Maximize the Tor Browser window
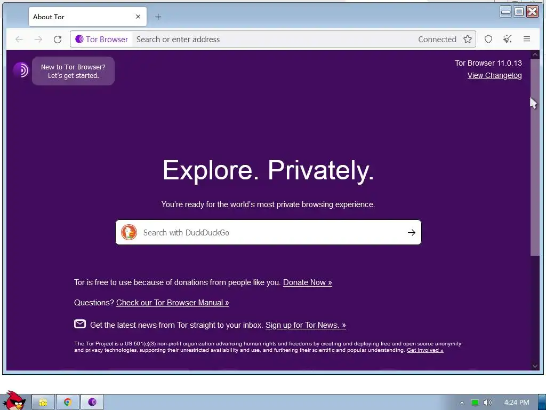Viewport: 546px width, 410px height. pos(519,12)
